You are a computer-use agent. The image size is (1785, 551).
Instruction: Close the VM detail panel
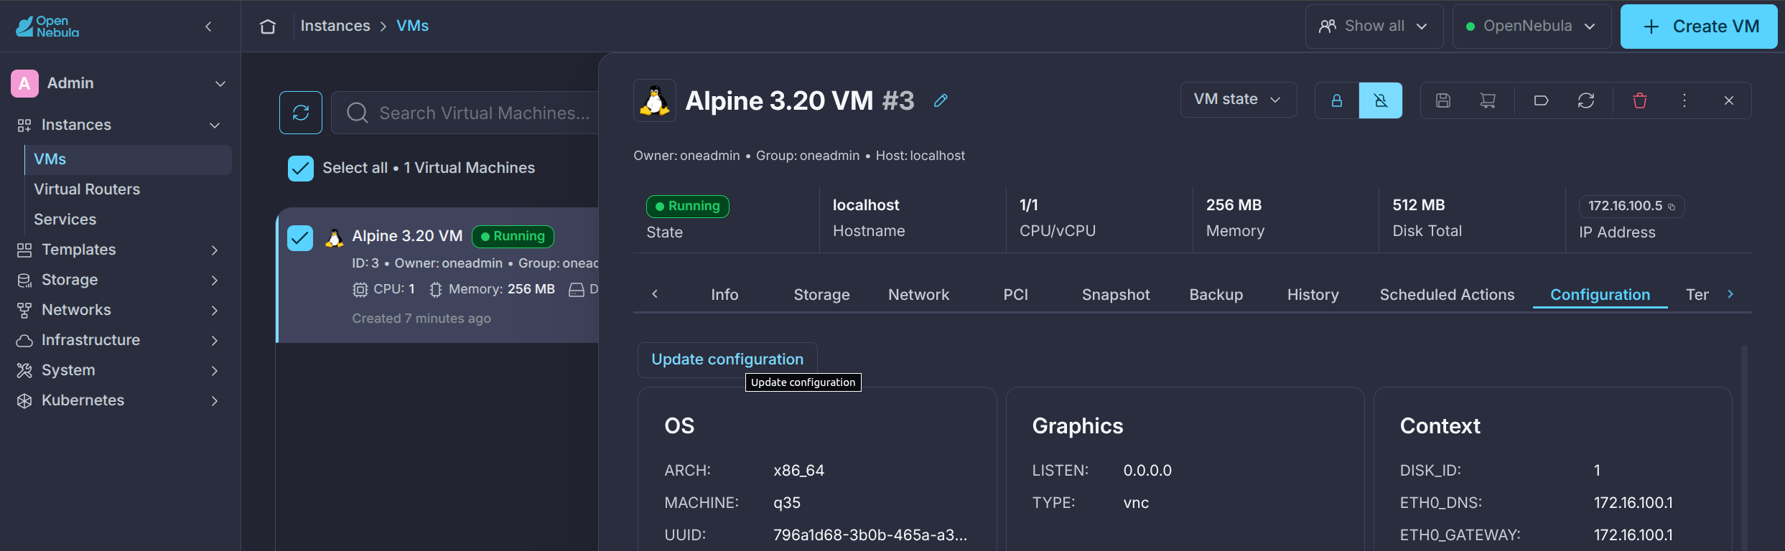coord(1729,100)
